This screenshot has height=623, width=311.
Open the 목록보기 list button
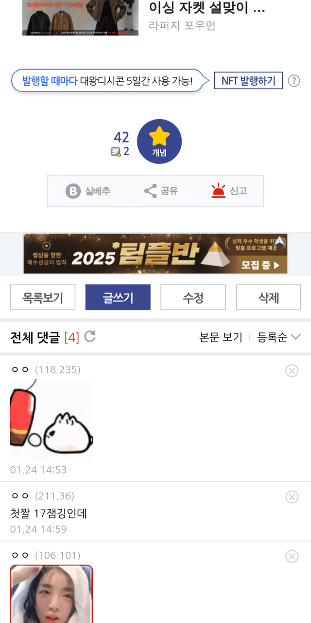(43, 297)
